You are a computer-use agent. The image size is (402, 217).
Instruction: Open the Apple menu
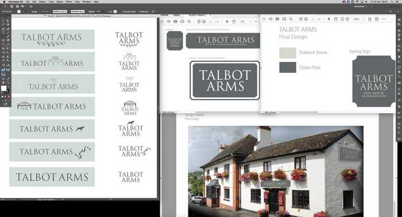(x=5, y=2)
